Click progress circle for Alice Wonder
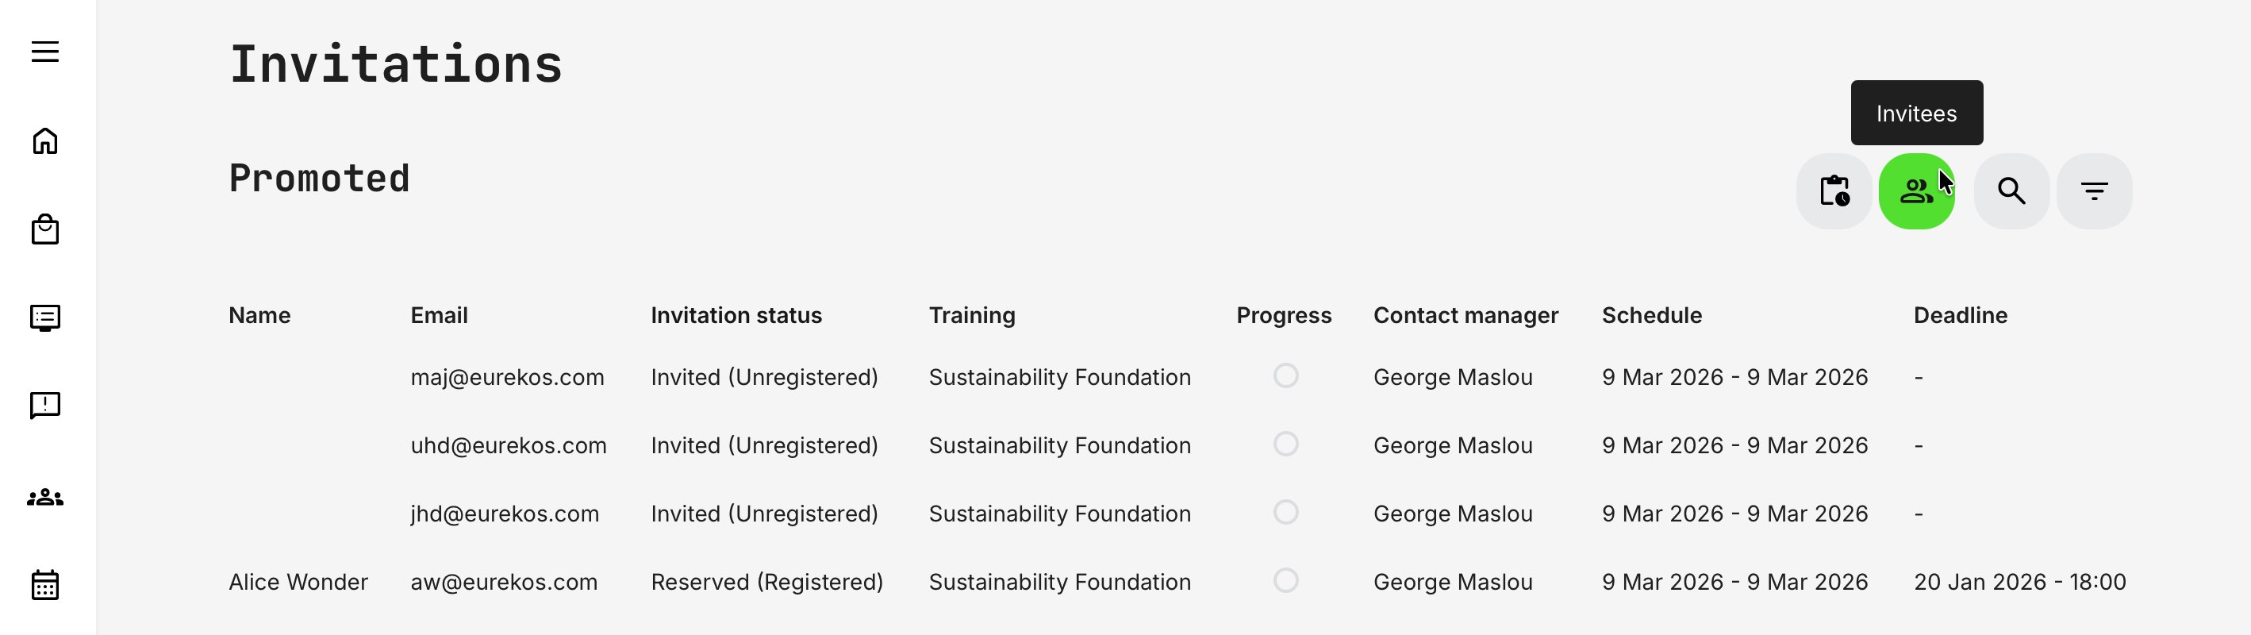 coord(1285,581)
